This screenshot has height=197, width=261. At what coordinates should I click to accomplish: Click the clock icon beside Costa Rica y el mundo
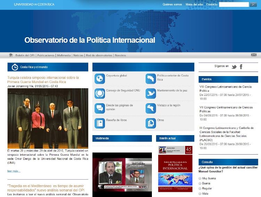(x=15, y=67)
